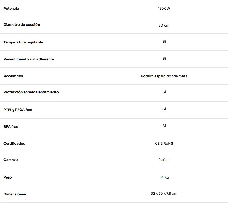This screenshot has width=228, height=203.
Task: Click the Potencia row label
Action: pos(11,9)
